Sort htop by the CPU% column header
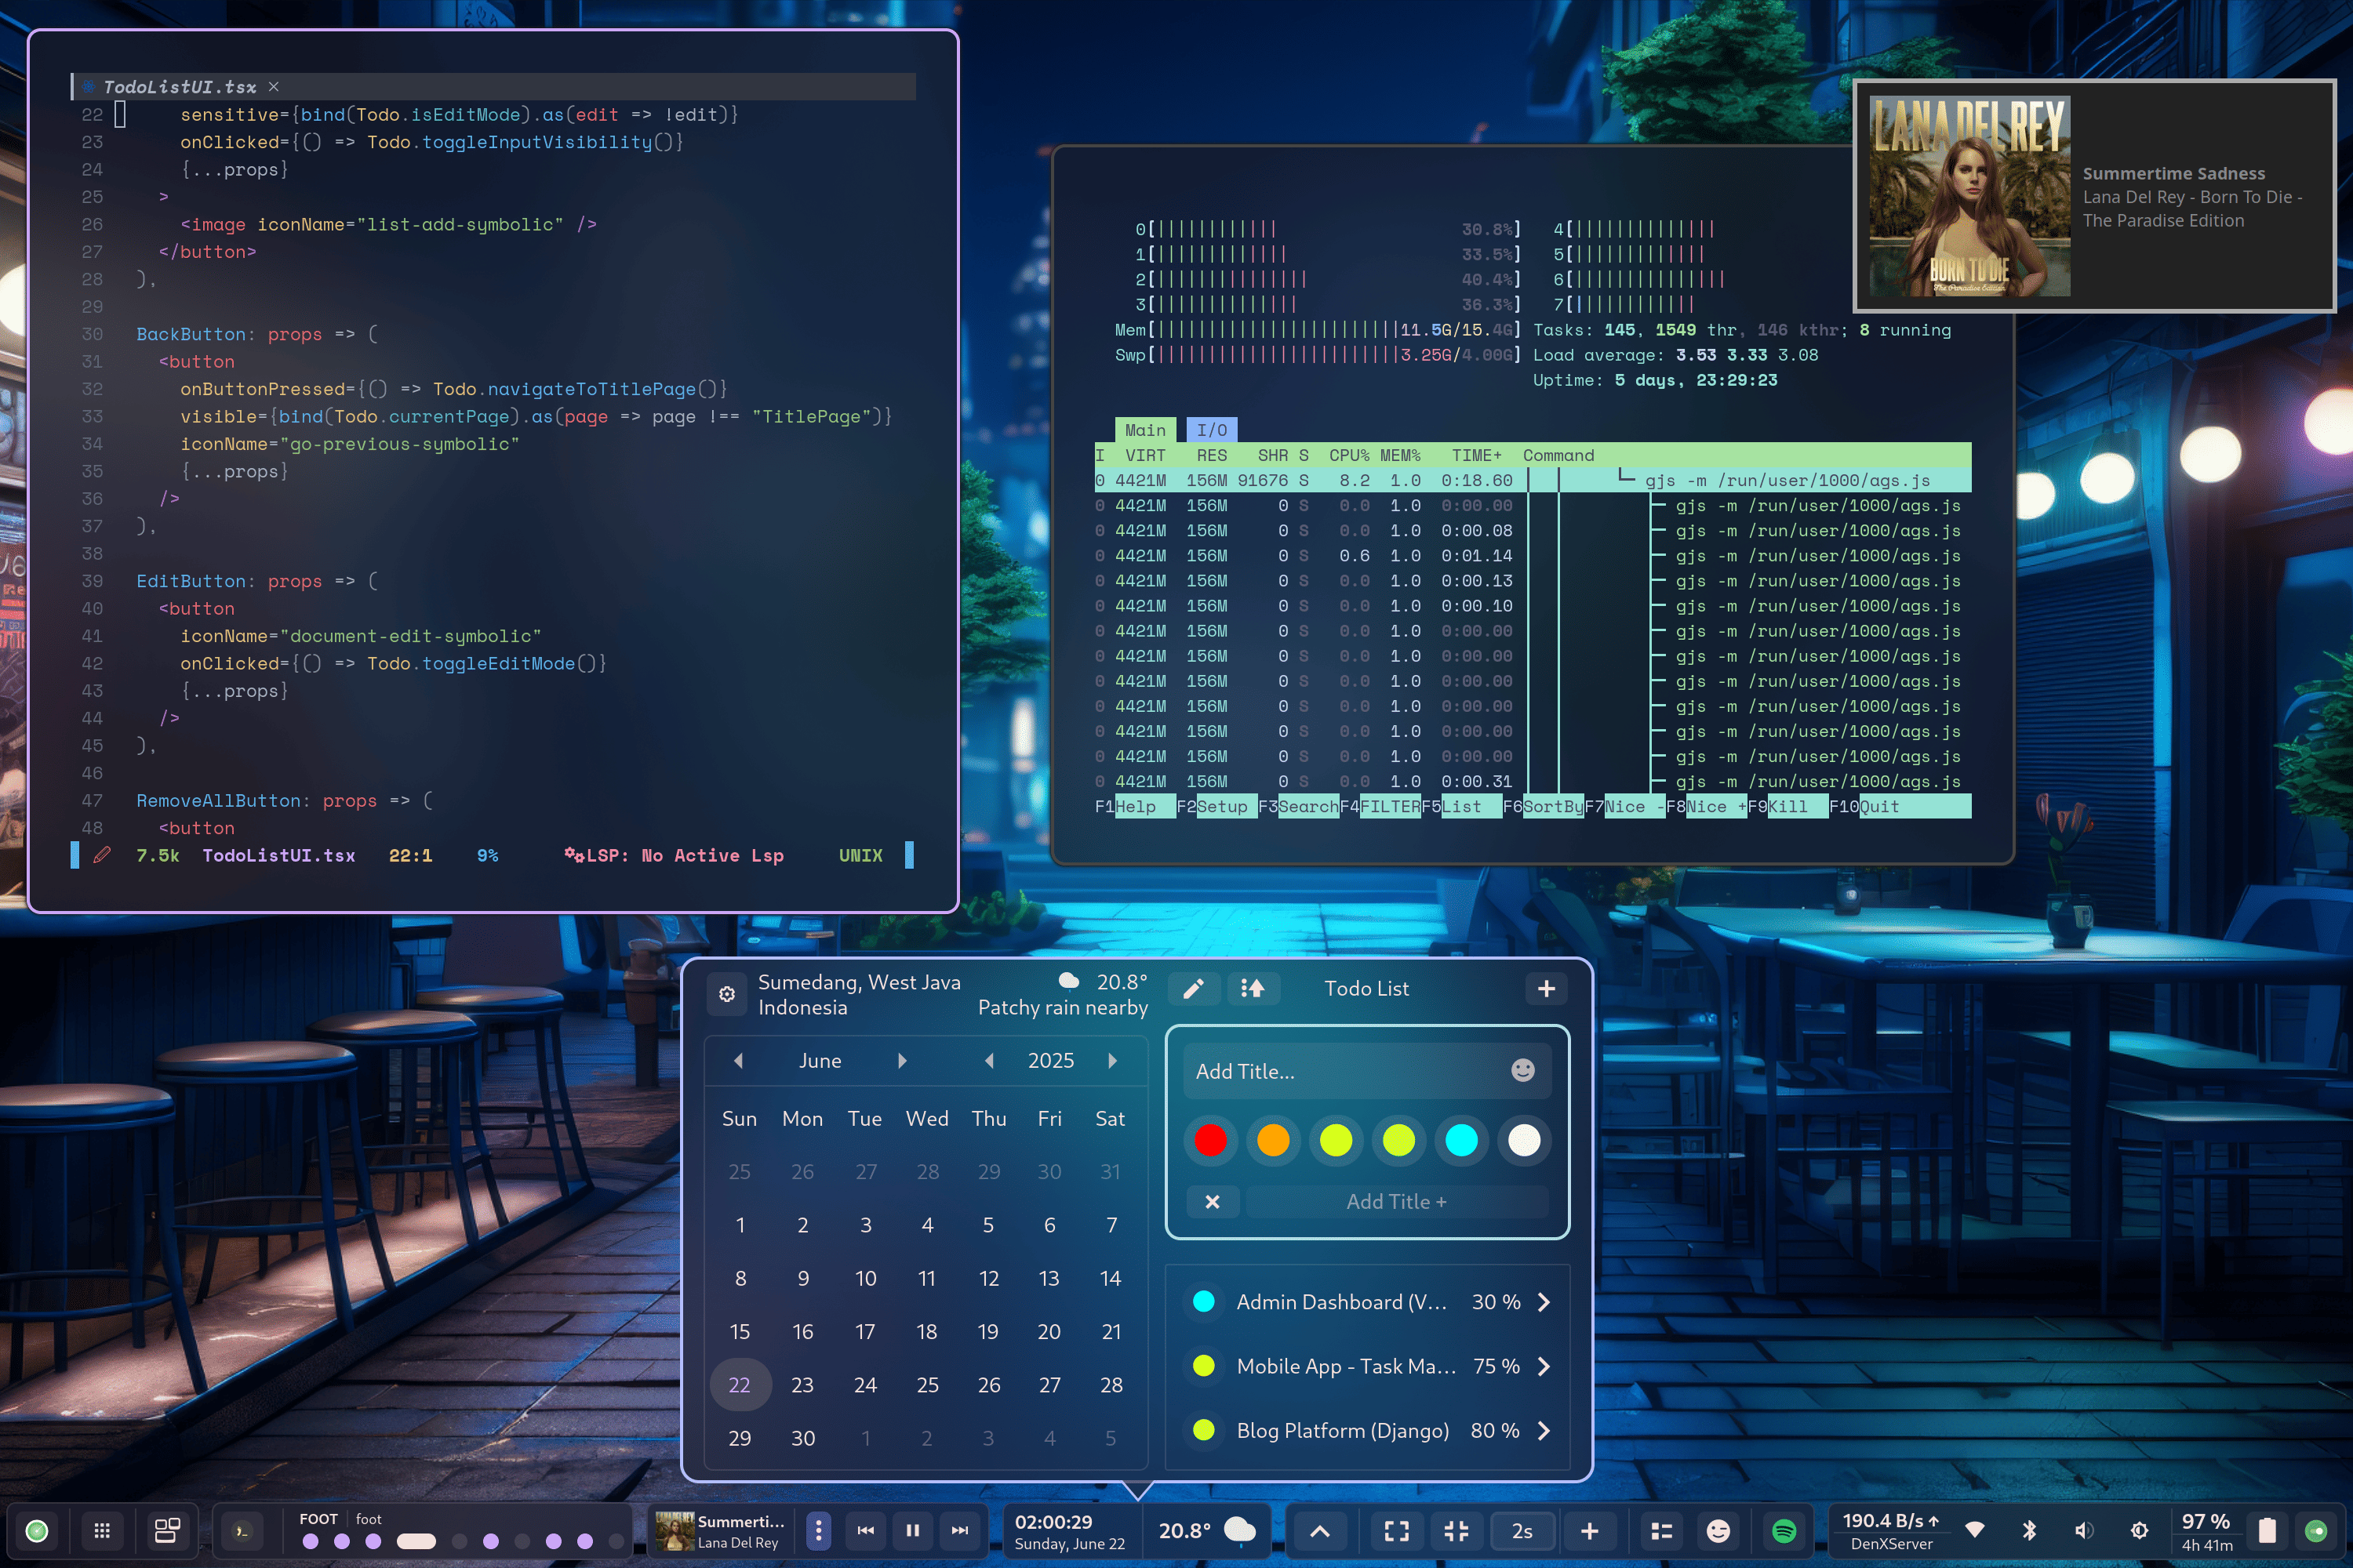The height and width of the screenshot is (1568, 2353). coord(1348,455)
